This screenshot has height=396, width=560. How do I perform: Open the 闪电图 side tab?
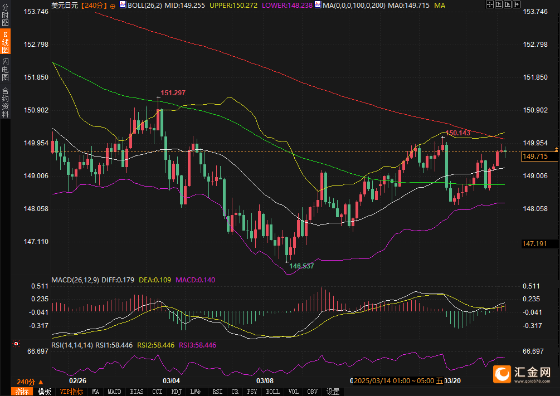tap(6, 69)
